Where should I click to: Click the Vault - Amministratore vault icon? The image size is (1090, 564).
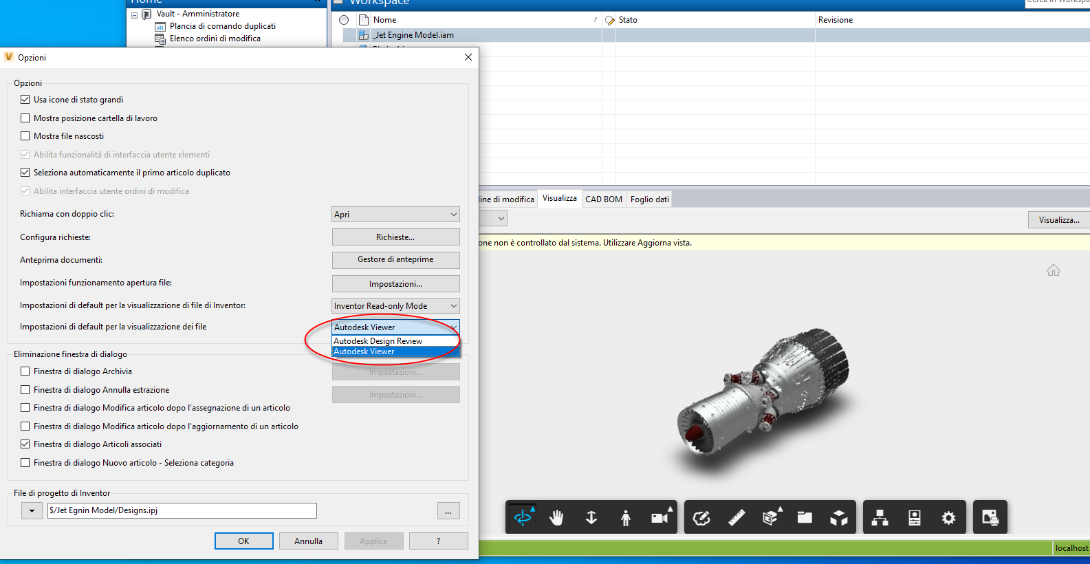tap(146, 14)
